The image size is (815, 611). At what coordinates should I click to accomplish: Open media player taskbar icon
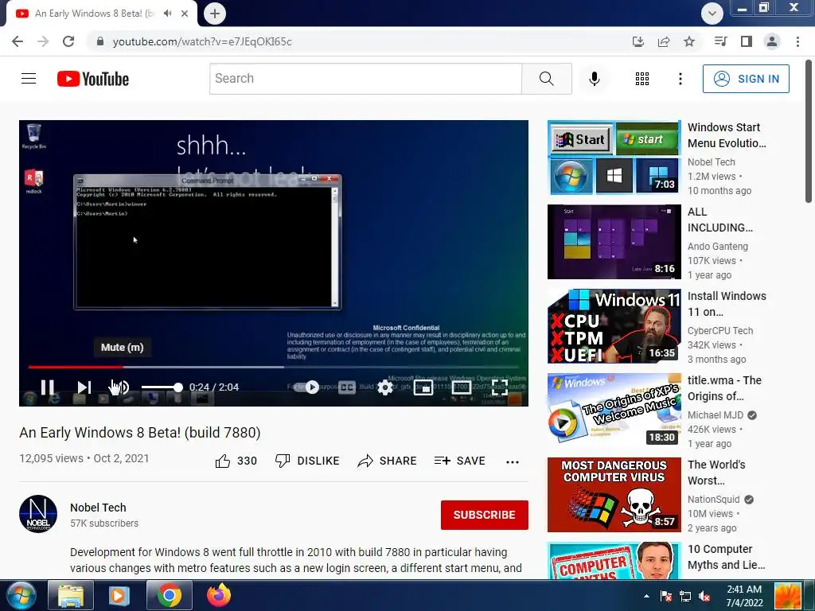click(119, 595)
